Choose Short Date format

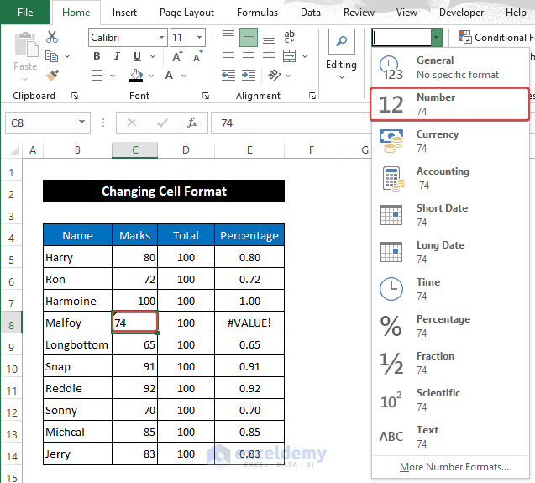pos(450,215)
